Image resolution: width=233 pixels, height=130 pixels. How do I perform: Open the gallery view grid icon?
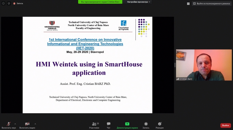[x=188, y=3]
